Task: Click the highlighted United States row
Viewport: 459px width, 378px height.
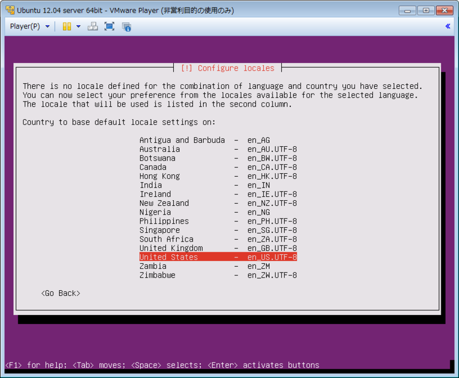Action: [218, 257]
